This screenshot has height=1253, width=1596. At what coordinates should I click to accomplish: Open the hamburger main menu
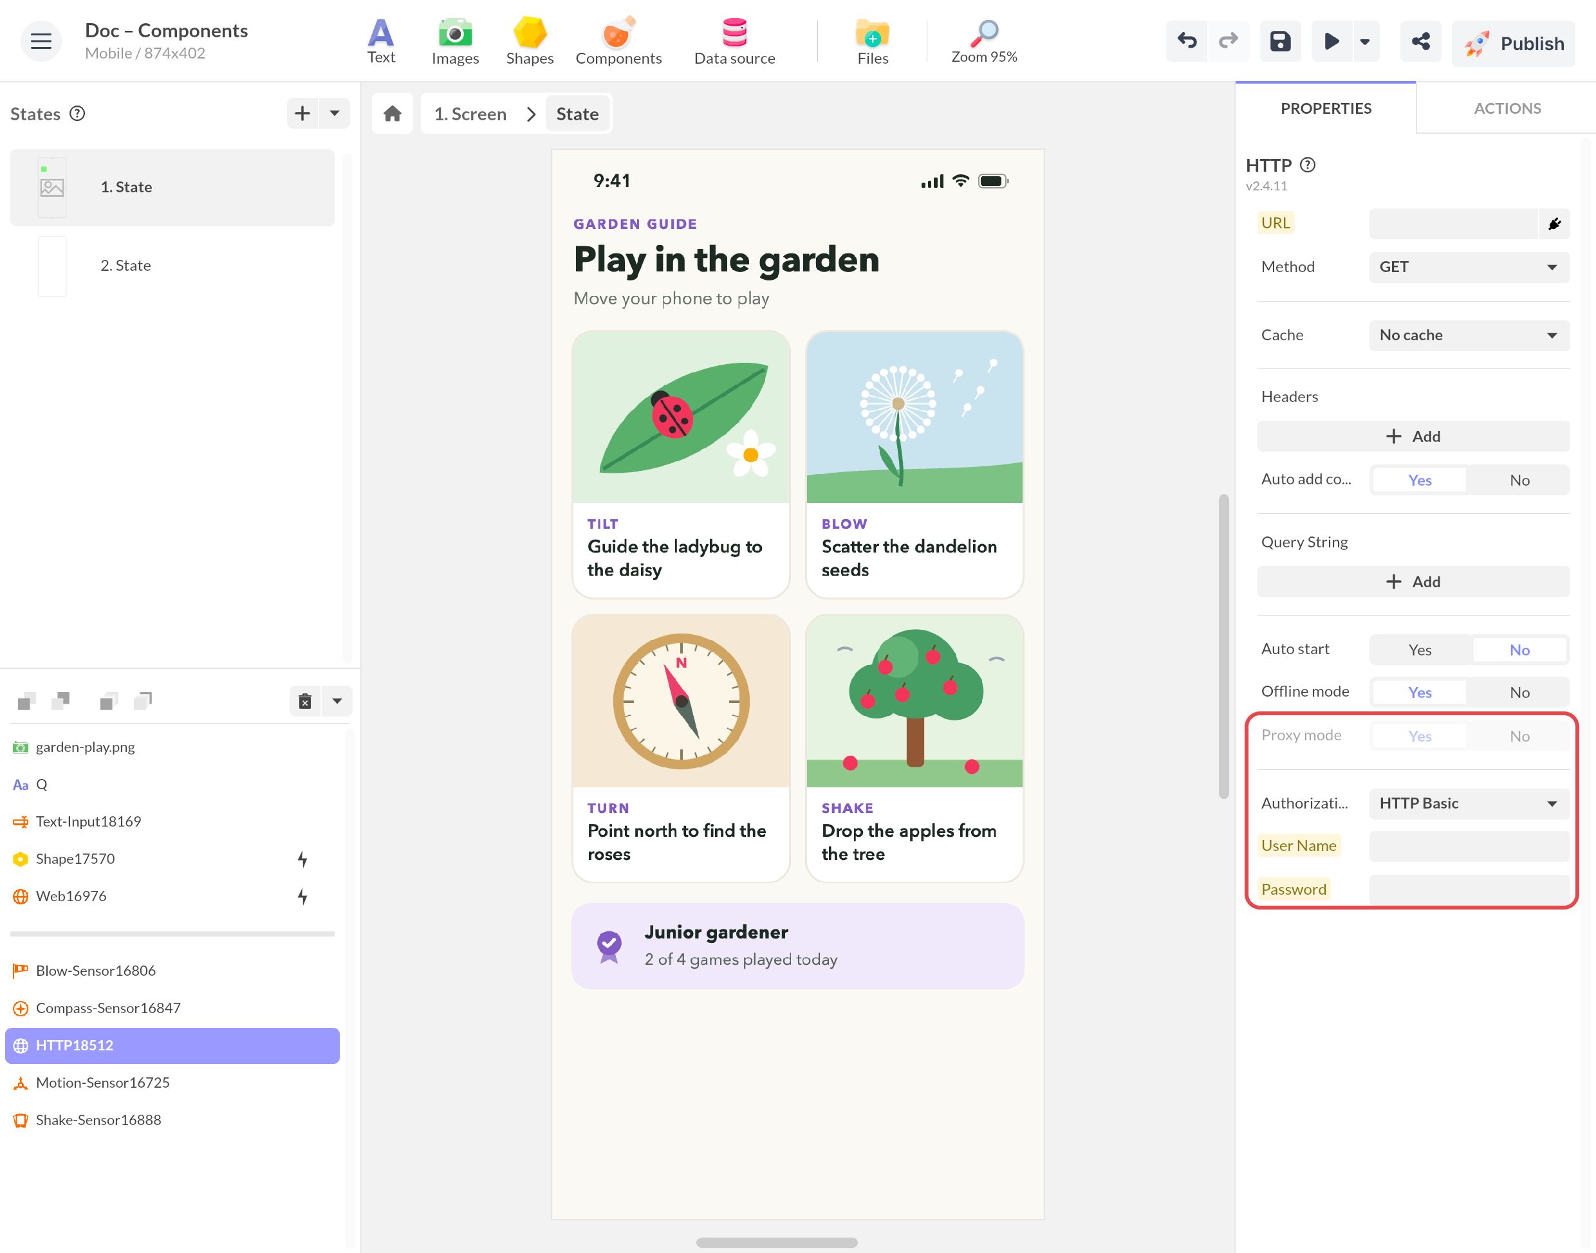click(x=41, y=42)
